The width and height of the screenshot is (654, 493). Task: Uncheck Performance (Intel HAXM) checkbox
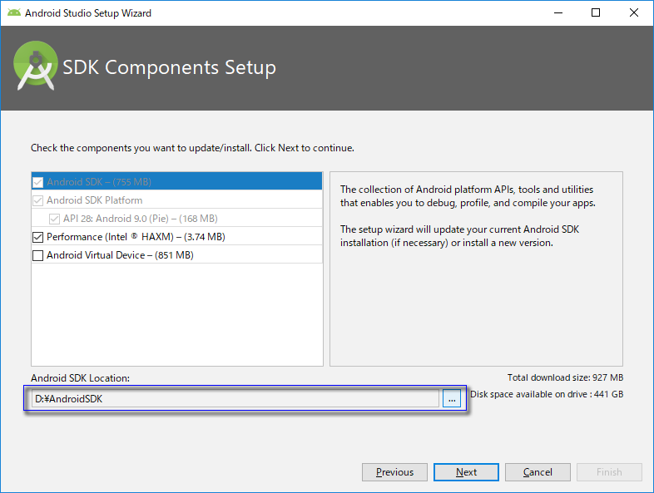click(x=38, y=237)
